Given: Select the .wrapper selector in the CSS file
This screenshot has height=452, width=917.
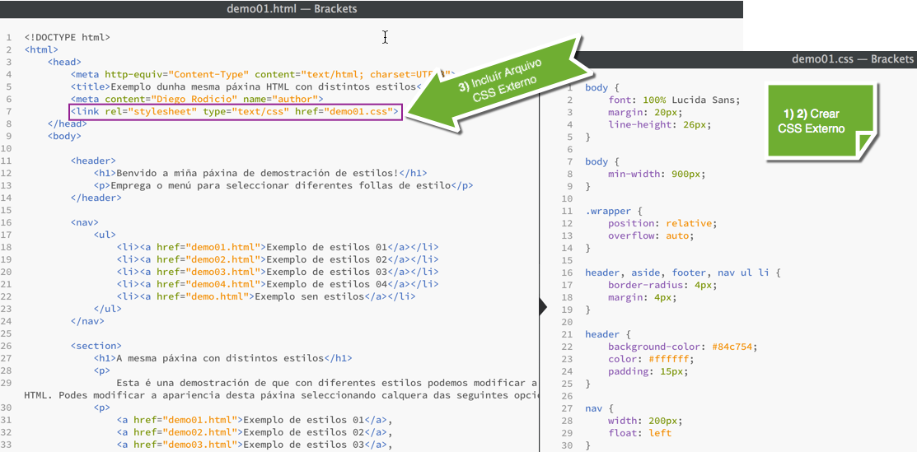Looking at the screenshot, I should point(608,211).
